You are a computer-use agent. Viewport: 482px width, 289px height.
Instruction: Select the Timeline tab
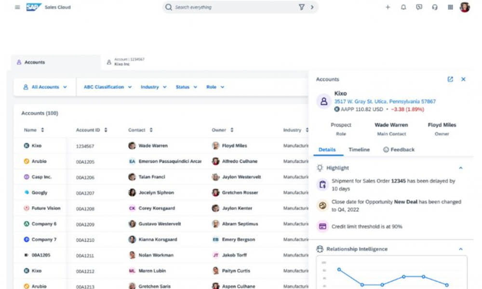coord(359,150)
